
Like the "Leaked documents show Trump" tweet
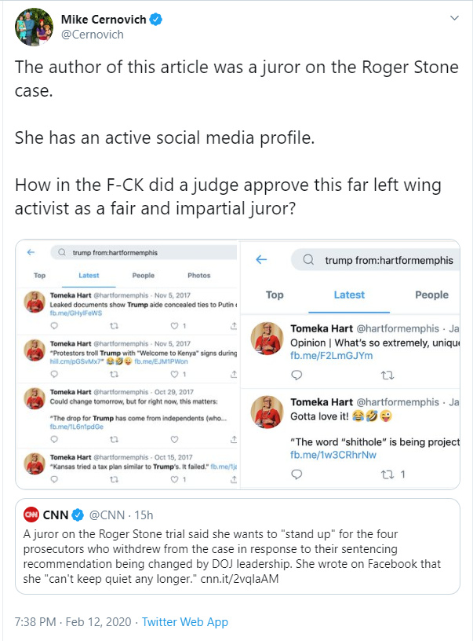tap(174, 325)
